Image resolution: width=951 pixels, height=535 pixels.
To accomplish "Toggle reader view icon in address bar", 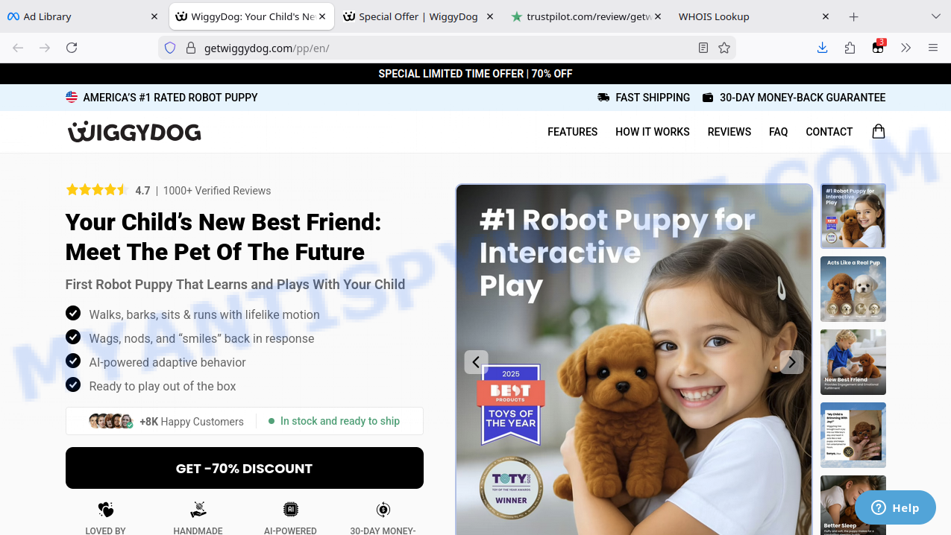I will (703, 48).
